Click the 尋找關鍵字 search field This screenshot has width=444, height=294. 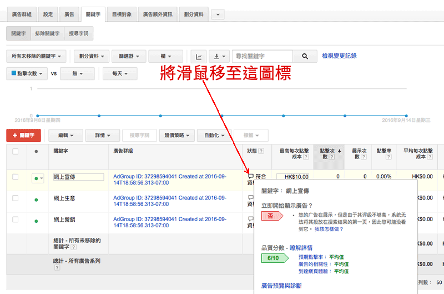click(263, 57)
